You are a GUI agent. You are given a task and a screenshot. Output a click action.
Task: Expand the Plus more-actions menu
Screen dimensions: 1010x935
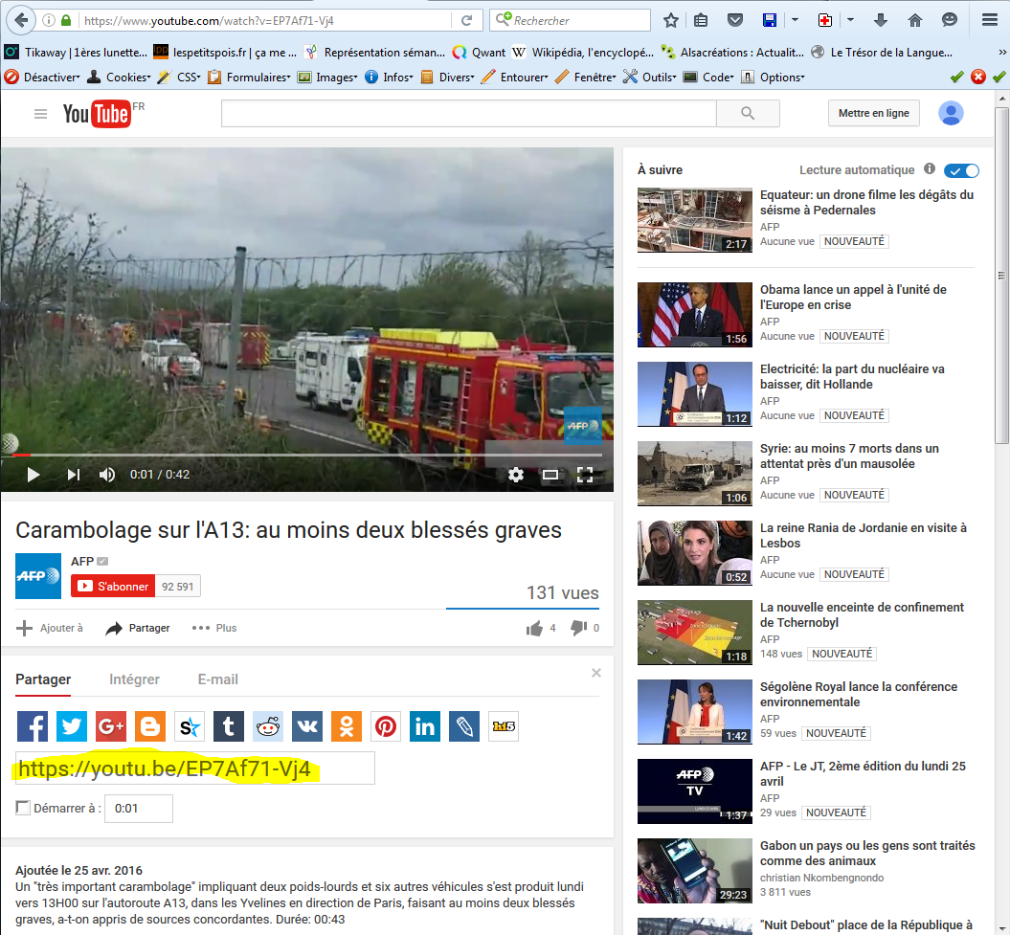[x=214, y=628]
